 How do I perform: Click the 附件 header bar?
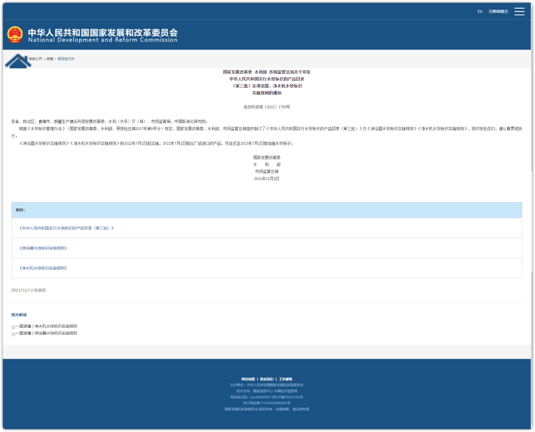[267, 210]
